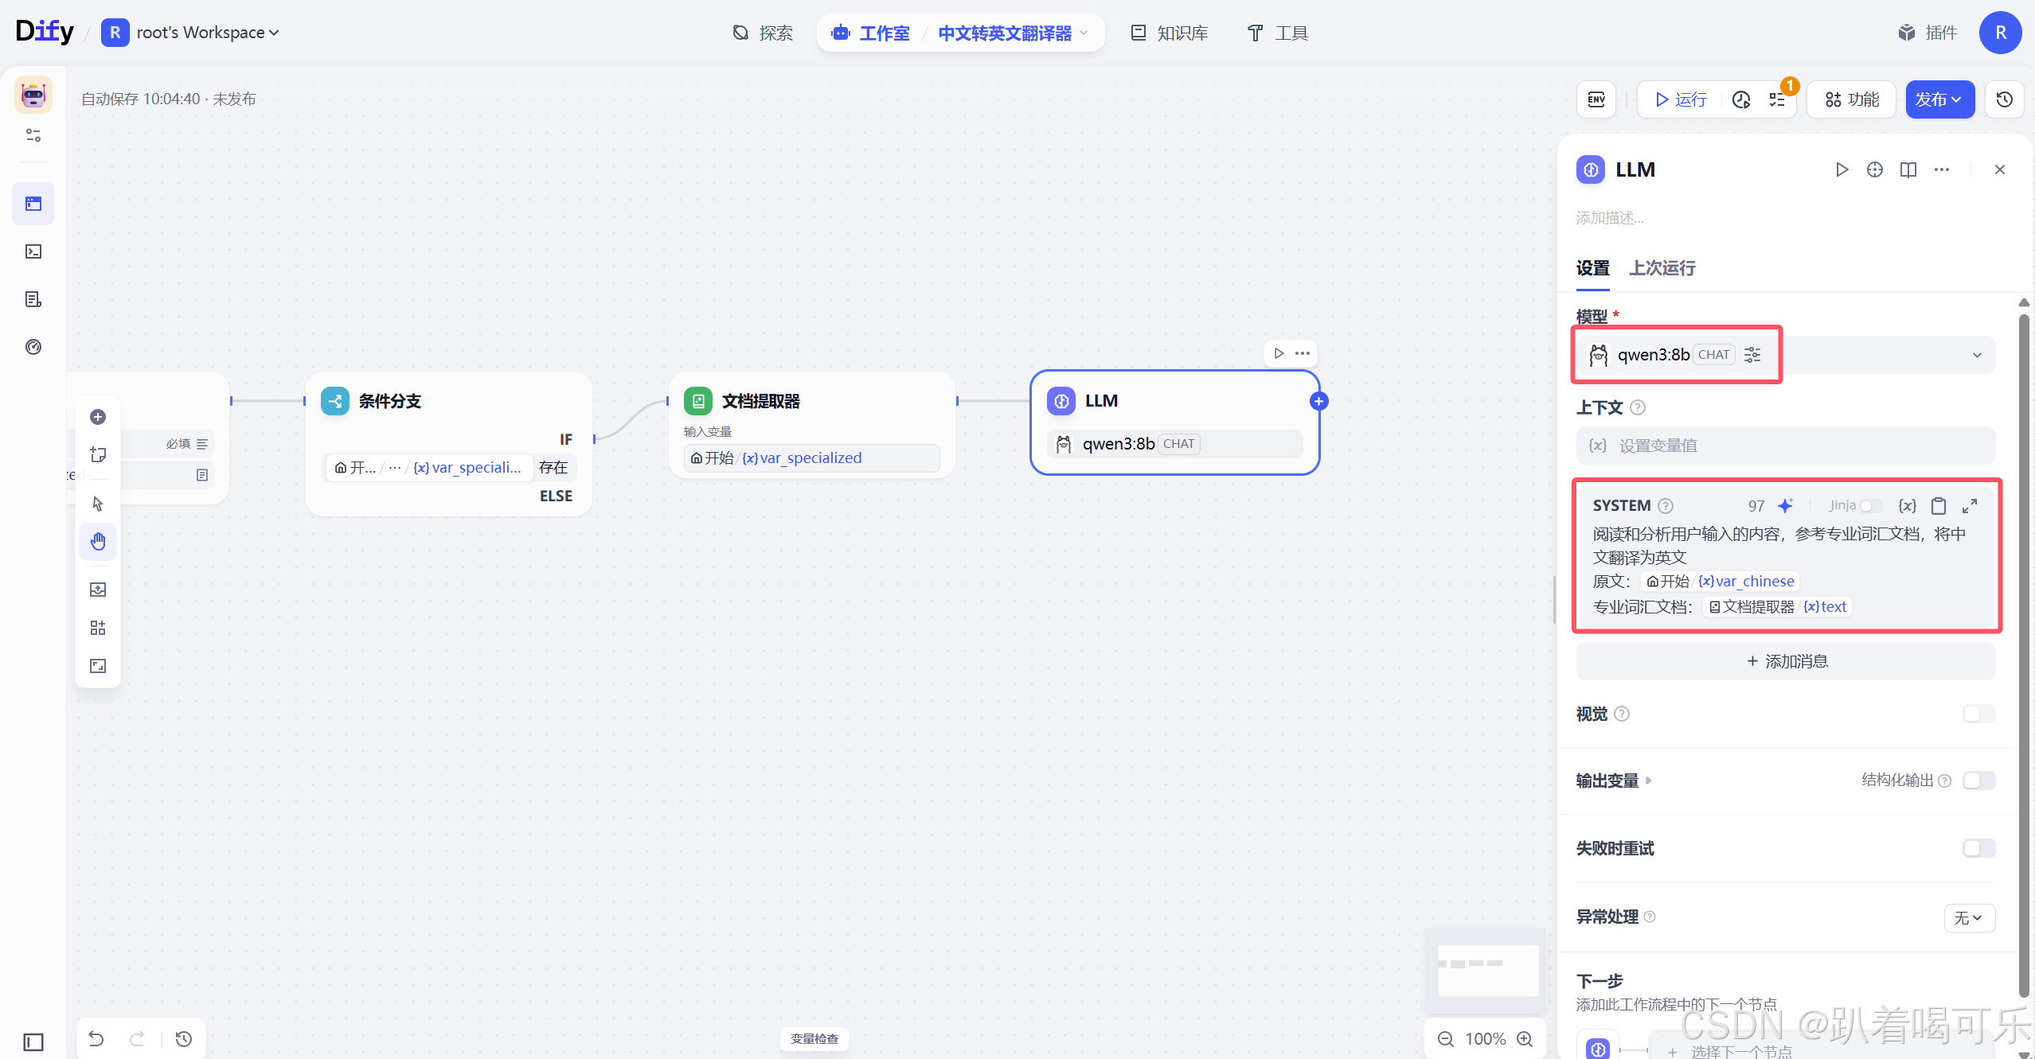Click the zoom out magnifier icon
The image size is (2035, 1059).
(x=1446, y=1039)
